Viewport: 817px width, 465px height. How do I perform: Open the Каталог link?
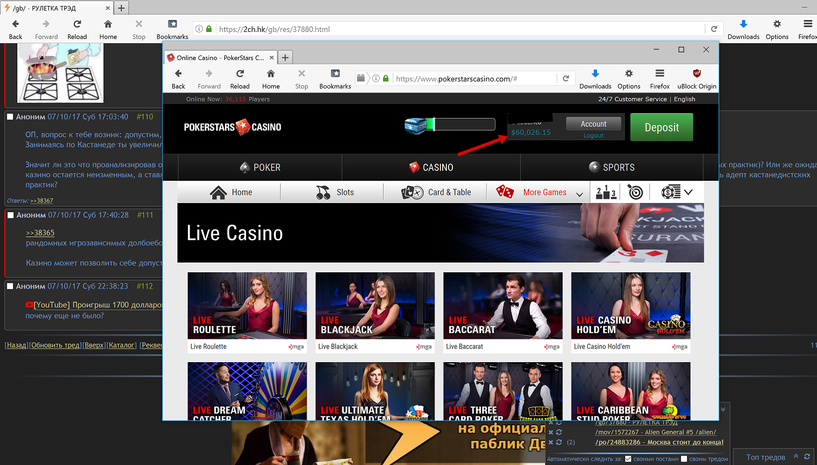tap(121, 345)
